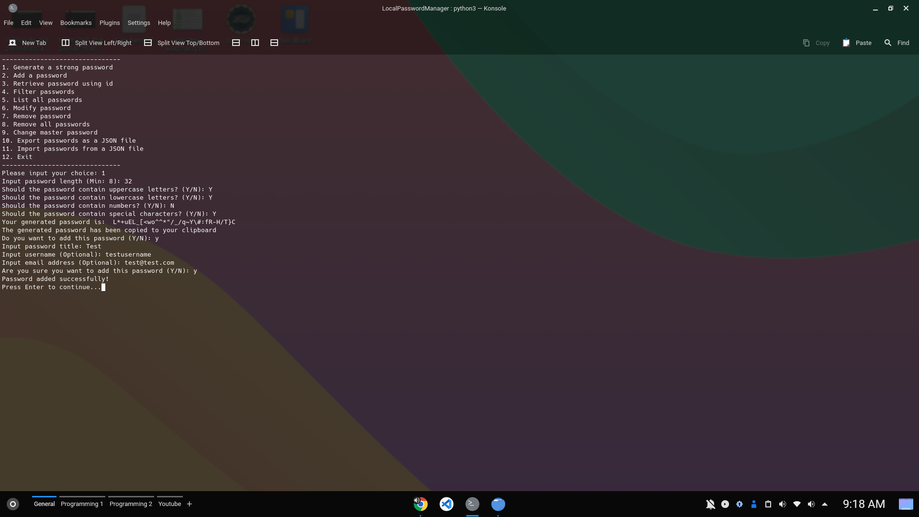Add a new virtual desktop with plus
919x517 pixels.
click(x=189, y=504)
